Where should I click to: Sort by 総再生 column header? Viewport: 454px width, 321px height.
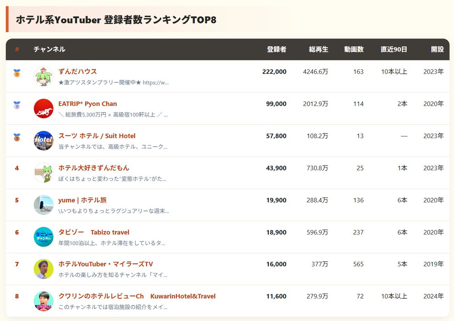[319, 49]
